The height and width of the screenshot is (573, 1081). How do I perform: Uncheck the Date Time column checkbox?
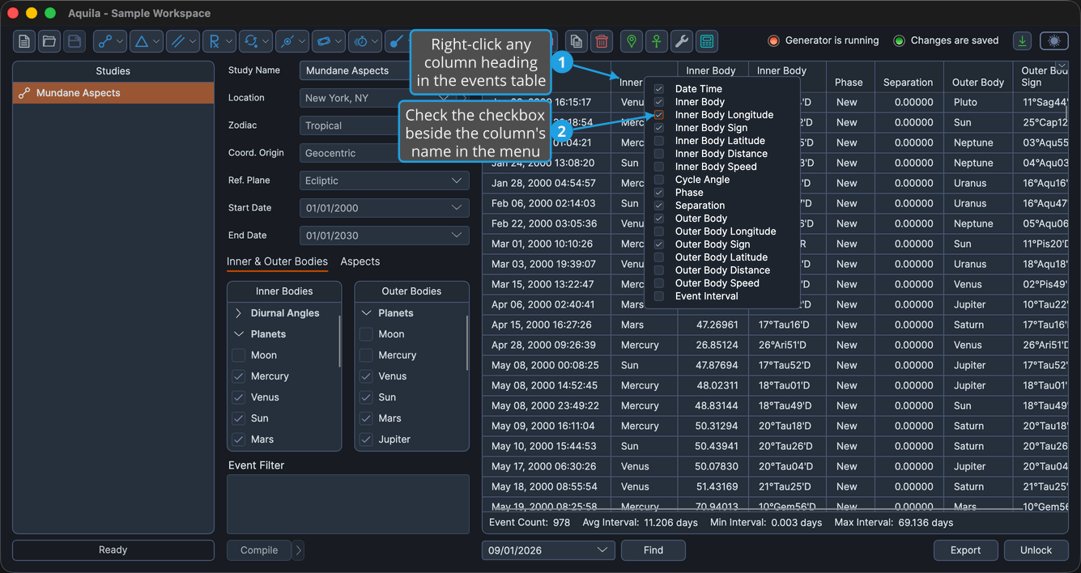tap(659, 89)
